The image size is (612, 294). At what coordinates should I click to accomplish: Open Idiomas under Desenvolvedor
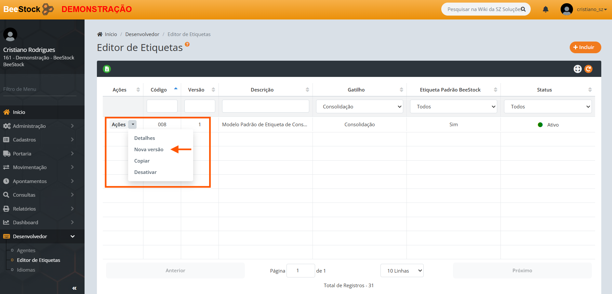[x=26, y=270]
